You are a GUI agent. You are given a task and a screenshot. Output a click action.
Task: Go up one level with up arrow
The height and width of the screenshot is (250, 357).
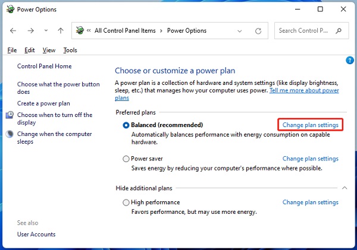[x=61, y=30]
